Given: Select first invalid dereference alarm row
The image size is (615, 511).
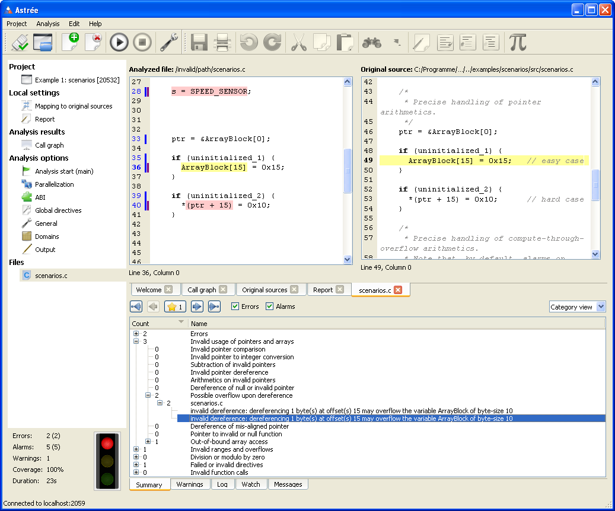Looking at the screenshot, I should pos(352,411).
